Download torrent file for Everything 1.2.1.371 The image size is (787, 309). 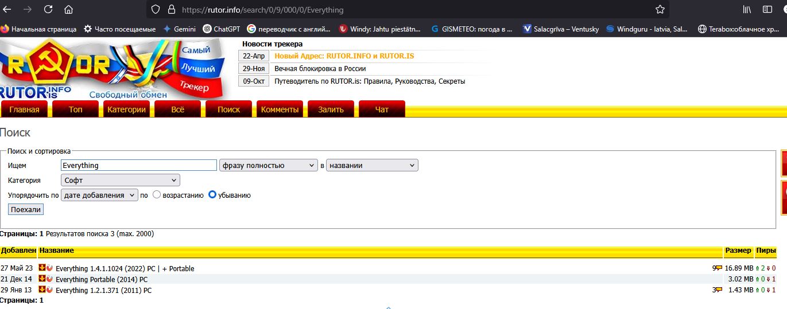pyautogui.click(x=42, y=290)
